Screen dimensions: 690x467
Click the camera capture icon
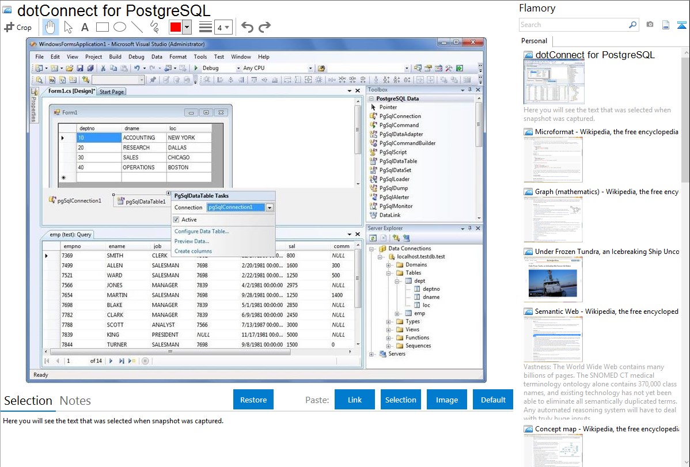click(x=650, y=25)
